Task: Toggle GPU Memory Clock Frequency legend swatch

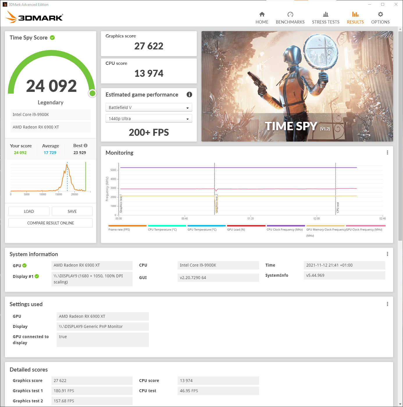Action: (325, 226)
